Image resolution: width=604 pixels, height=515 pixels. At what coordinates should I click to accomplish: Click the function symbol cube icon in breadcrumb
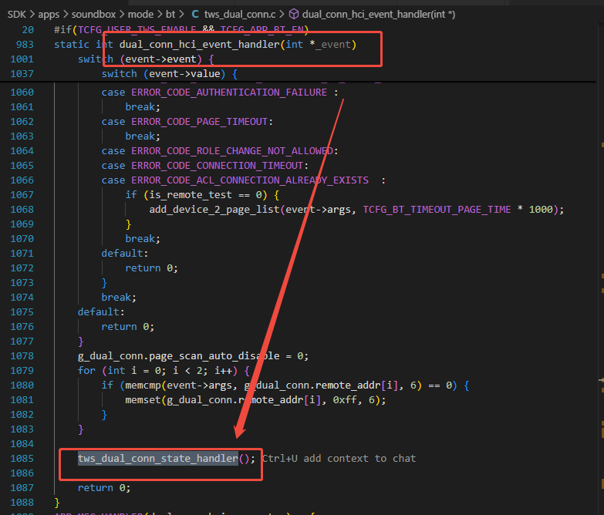(294, 14)
